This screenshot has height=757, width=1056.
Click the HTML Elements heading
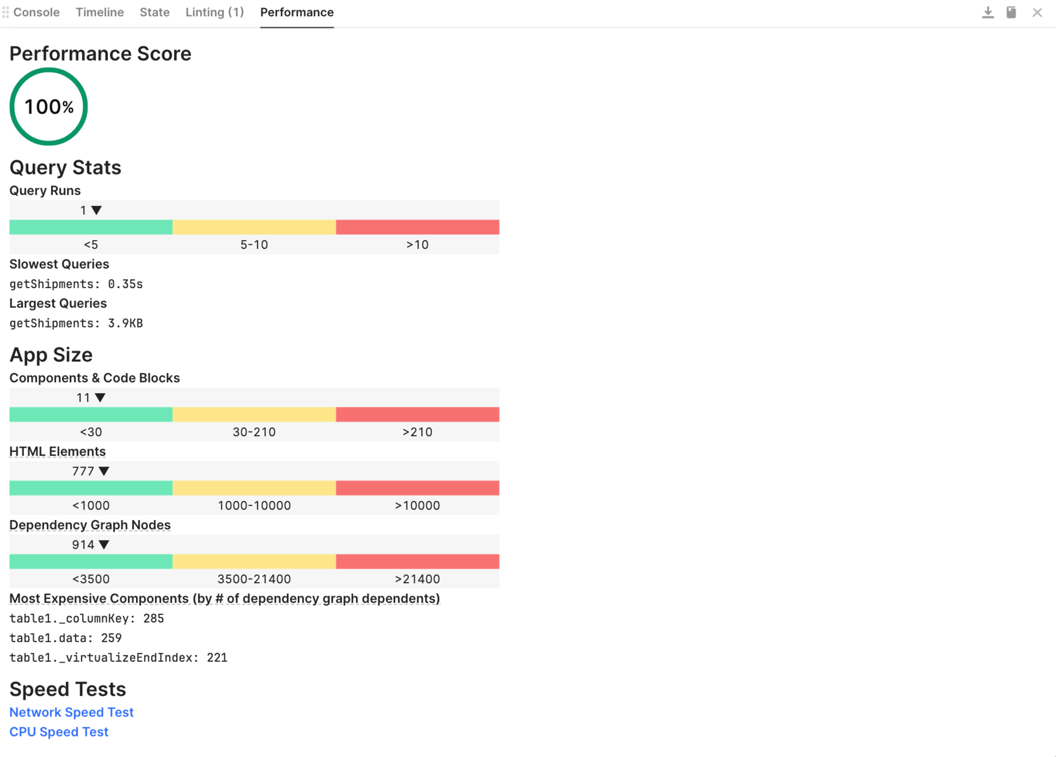coord(57,452)
